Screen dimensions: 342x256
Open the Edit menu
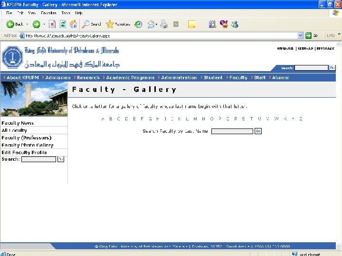tap(20, 13)
